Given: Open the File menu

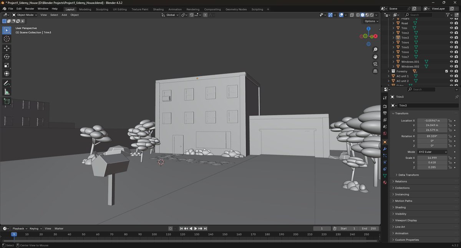Looking at the screenshot, I should (11, 9).
